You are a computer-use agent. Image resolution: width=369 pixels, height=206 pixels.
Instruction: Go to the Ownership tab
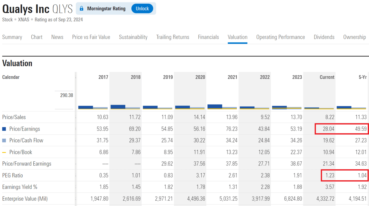click(354, 37)
